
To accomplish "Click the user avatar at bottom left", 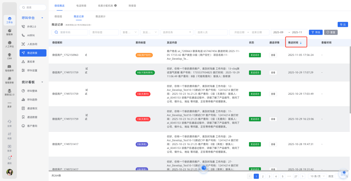I will (x=9, y=172).
